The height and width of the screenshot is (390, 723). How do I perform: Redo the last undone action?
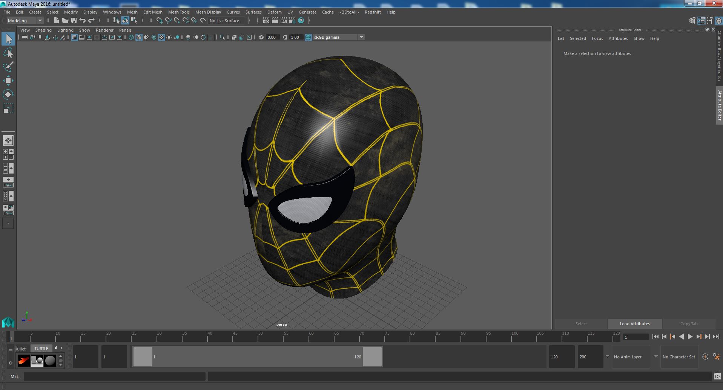91,21
